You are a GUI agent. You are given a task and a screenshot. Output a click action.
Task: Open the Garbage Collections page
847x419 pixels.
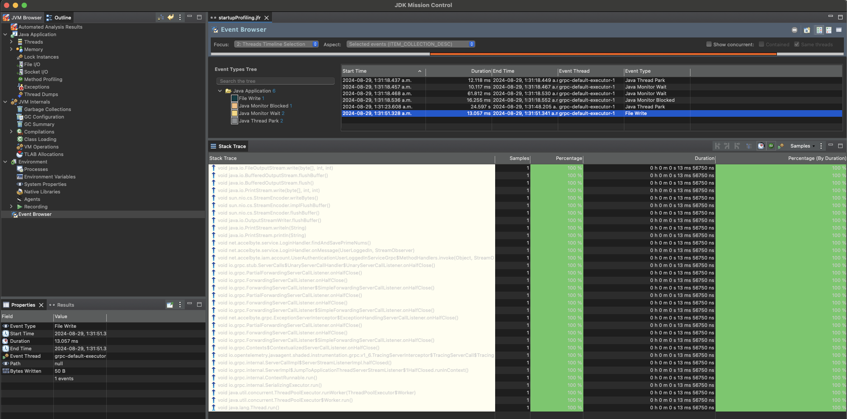[47, 109]
